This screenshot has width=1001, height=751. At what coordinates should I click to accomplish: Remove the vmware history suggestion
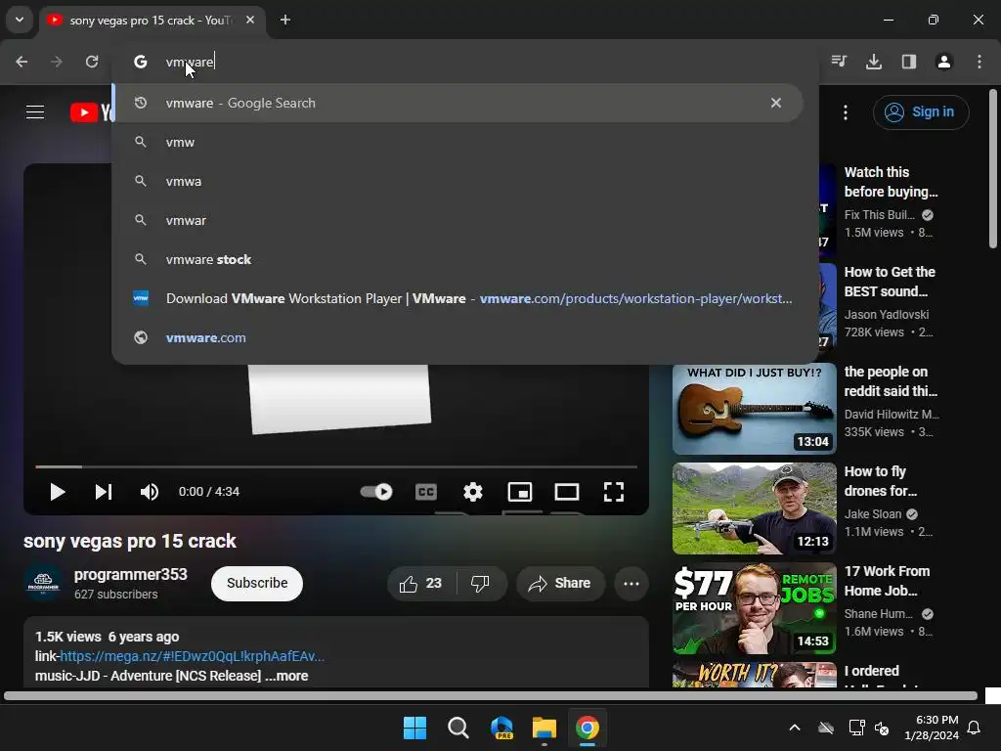[x=775, y=103]
